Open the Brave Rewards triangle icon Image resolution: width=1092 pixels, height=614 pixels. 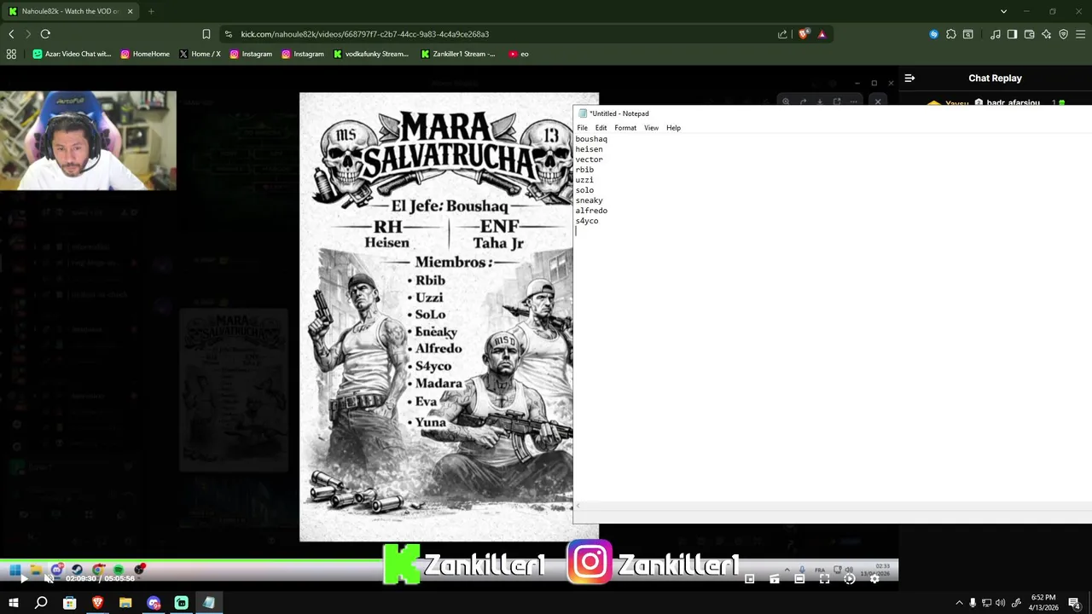[x=822, y=34]
